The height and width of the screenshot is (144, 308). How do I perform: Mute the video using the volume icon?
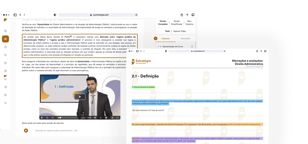point(95,118)
